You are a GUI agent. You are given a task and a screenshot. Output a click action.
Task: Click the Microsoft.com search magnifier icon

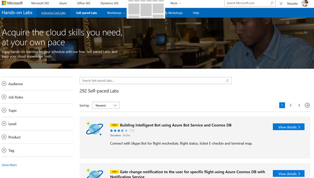272,3
